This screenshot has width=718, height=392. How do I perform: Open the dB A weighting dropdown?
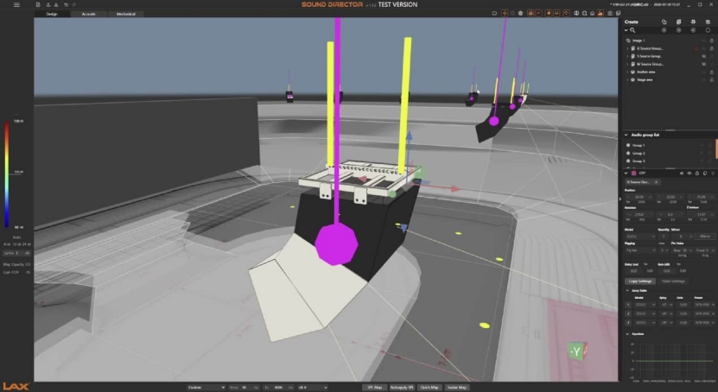click(x=312, y=388)
